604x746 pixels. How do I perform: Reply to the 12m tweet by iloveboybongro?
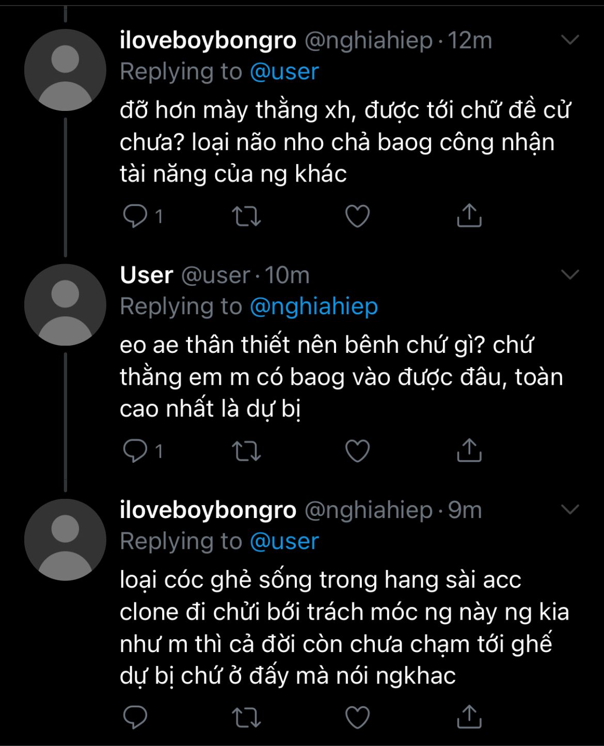tap(135, 216)
